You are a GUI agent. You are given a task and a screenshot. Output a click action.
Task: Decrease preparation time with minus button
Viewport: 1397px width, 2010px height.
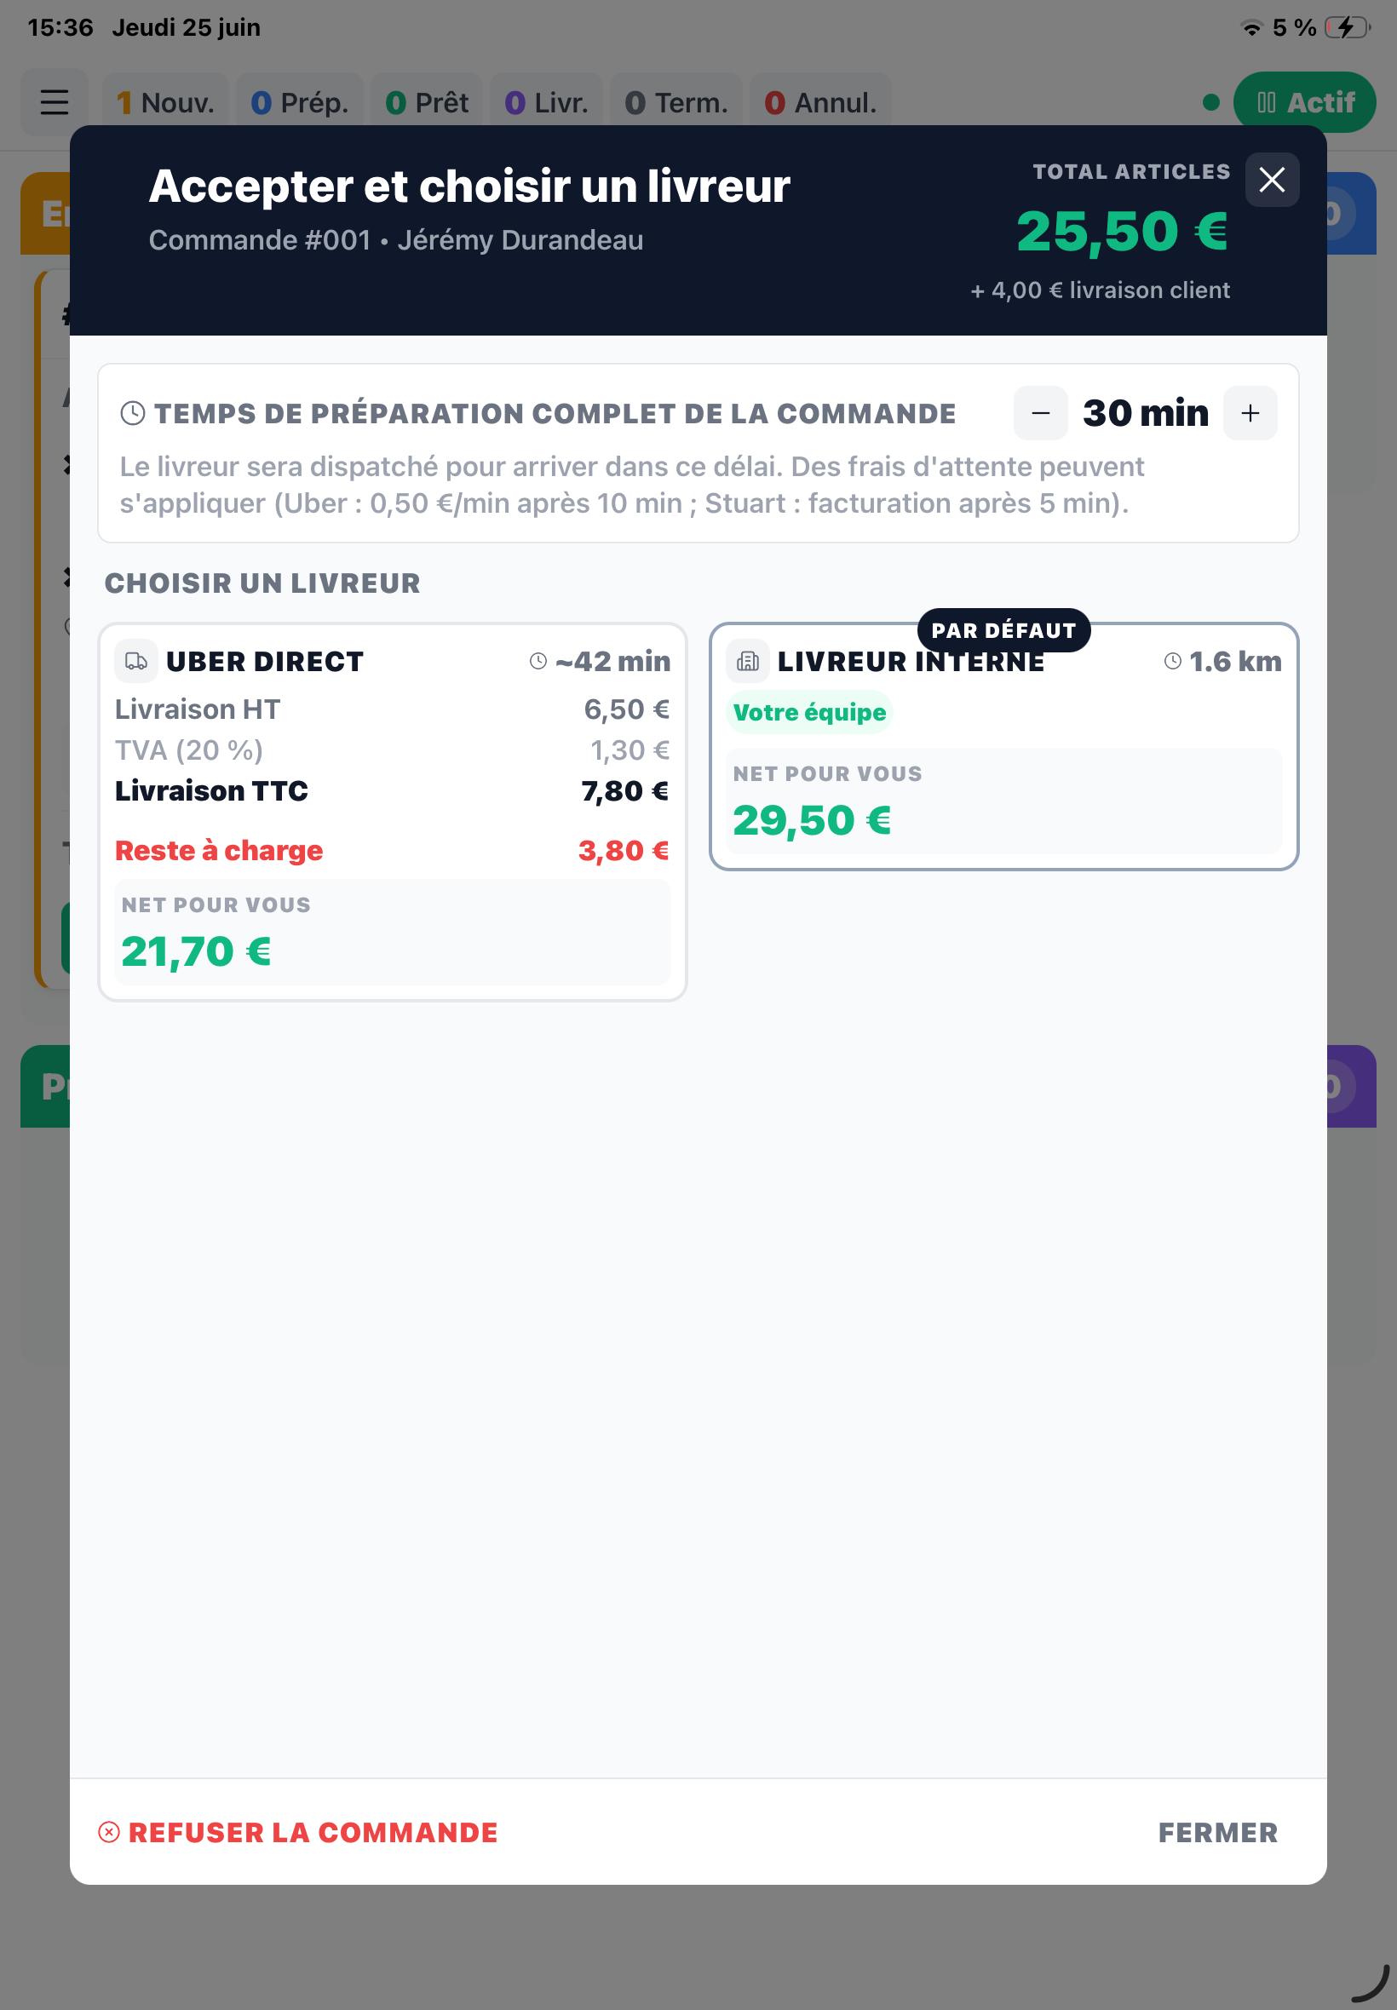(x=1040, y=413)
